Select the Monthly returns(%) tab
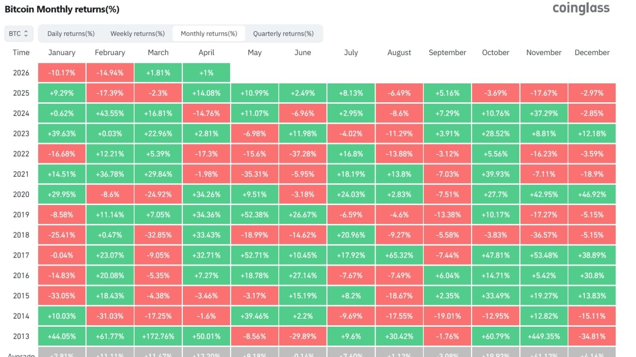636x357 pixels. coord(209,34)
